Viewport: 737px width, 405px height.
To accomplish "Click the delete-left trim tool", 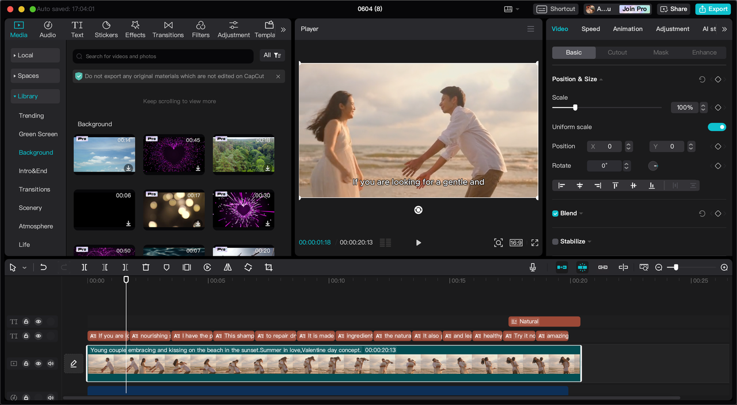I will point(105,267).
